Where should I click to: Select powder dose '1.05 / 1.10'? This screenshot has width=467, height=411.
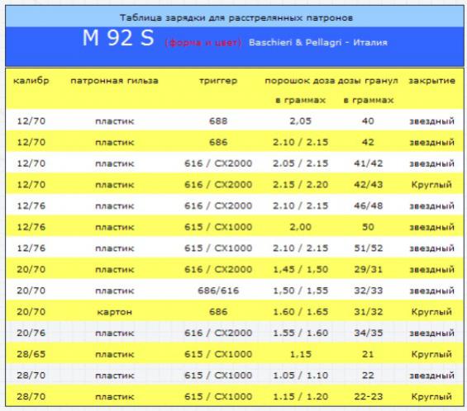click(x=301, y=376)
